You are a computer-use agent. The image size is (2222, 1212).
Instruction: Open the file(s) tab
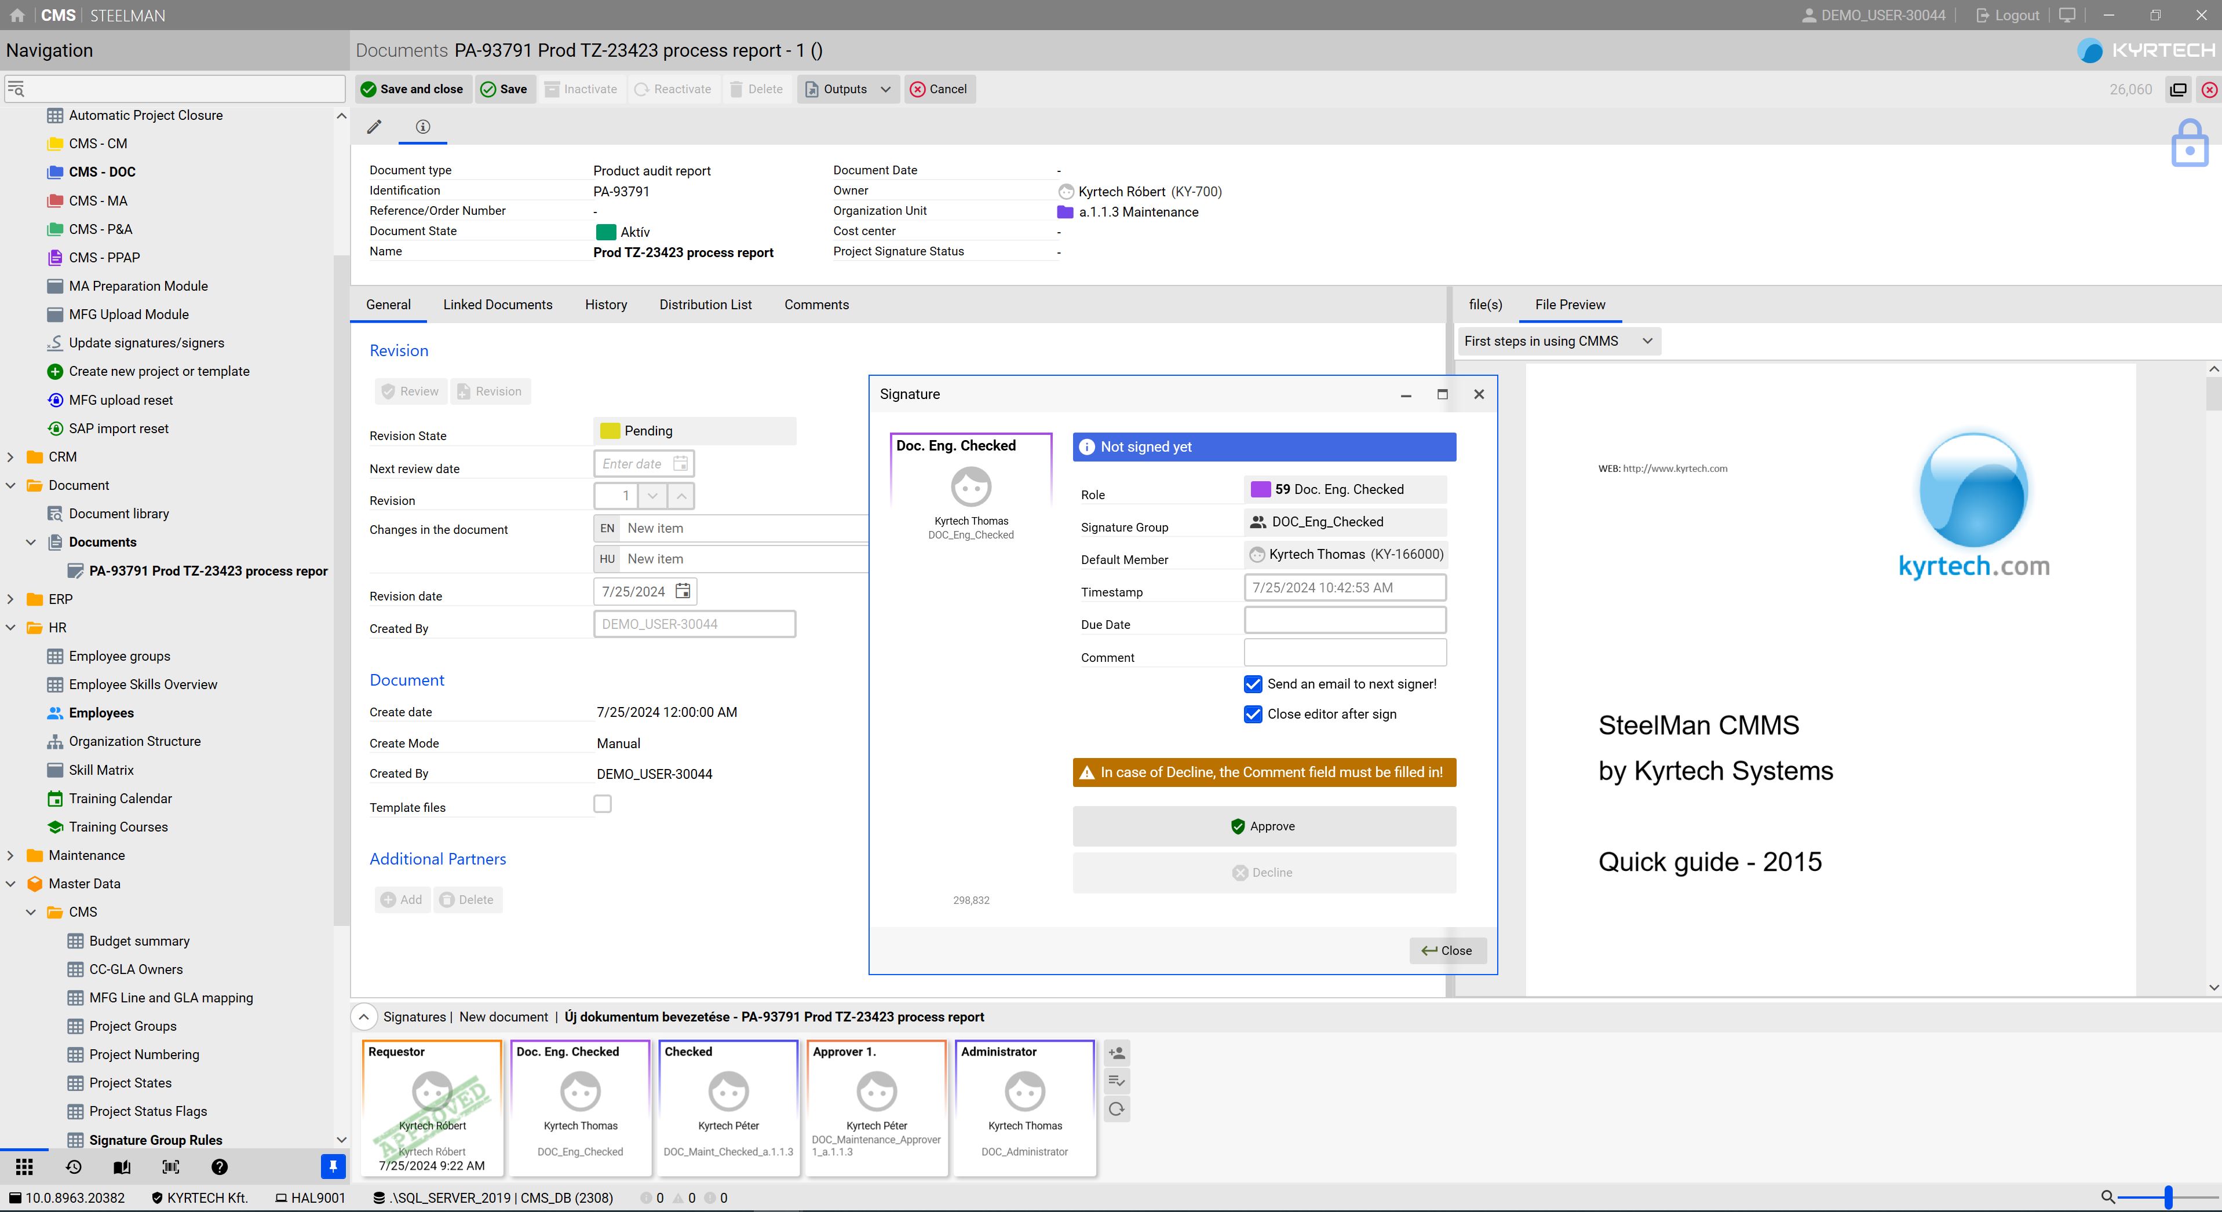point(1484,304)
